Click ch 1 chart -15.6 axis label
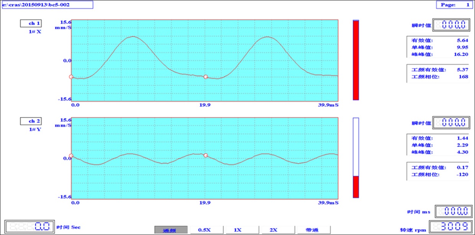 click(64, 99)
